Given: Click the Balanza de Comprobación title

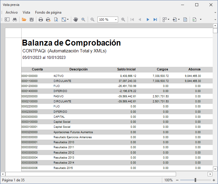Looking at the screenshot, I should (71, 43).
